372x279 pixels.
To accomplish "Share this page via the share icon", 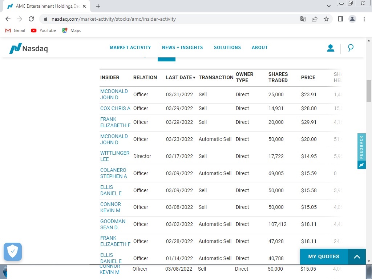I will coord(315,19).
